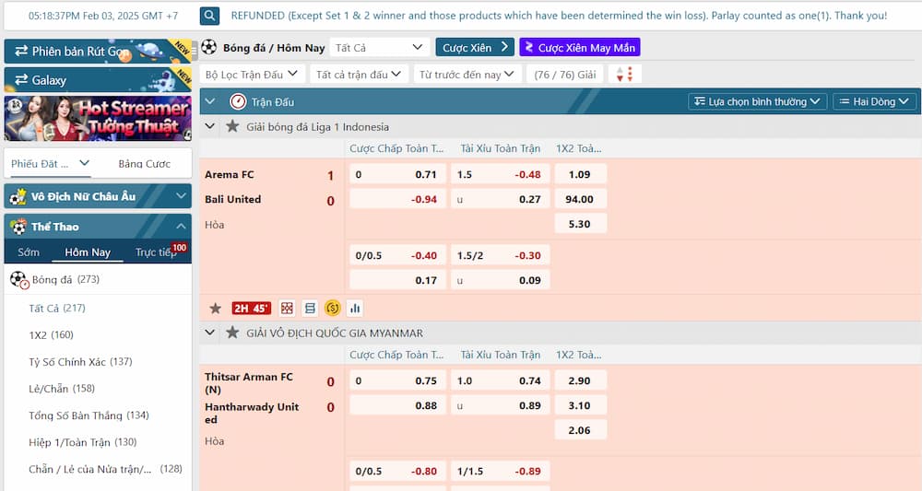Favorite the Arema FC match with star icon
This screenshot has width=922, height=491.
[215, 309]
